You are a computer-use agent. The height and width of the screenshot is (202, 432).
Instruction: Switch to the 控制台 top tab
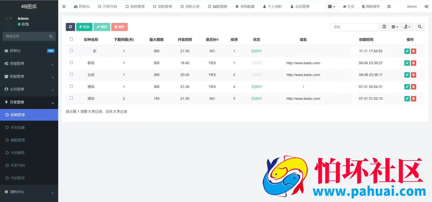tap(82, 6)
